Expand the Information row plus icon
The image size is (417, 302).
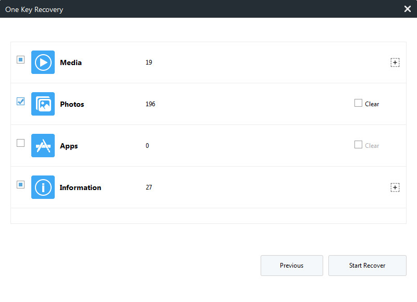[x=395, y=187]
